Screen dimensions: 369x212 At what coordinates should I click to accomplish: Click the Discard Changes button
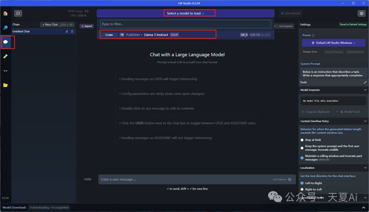click(x=334, y=52)
